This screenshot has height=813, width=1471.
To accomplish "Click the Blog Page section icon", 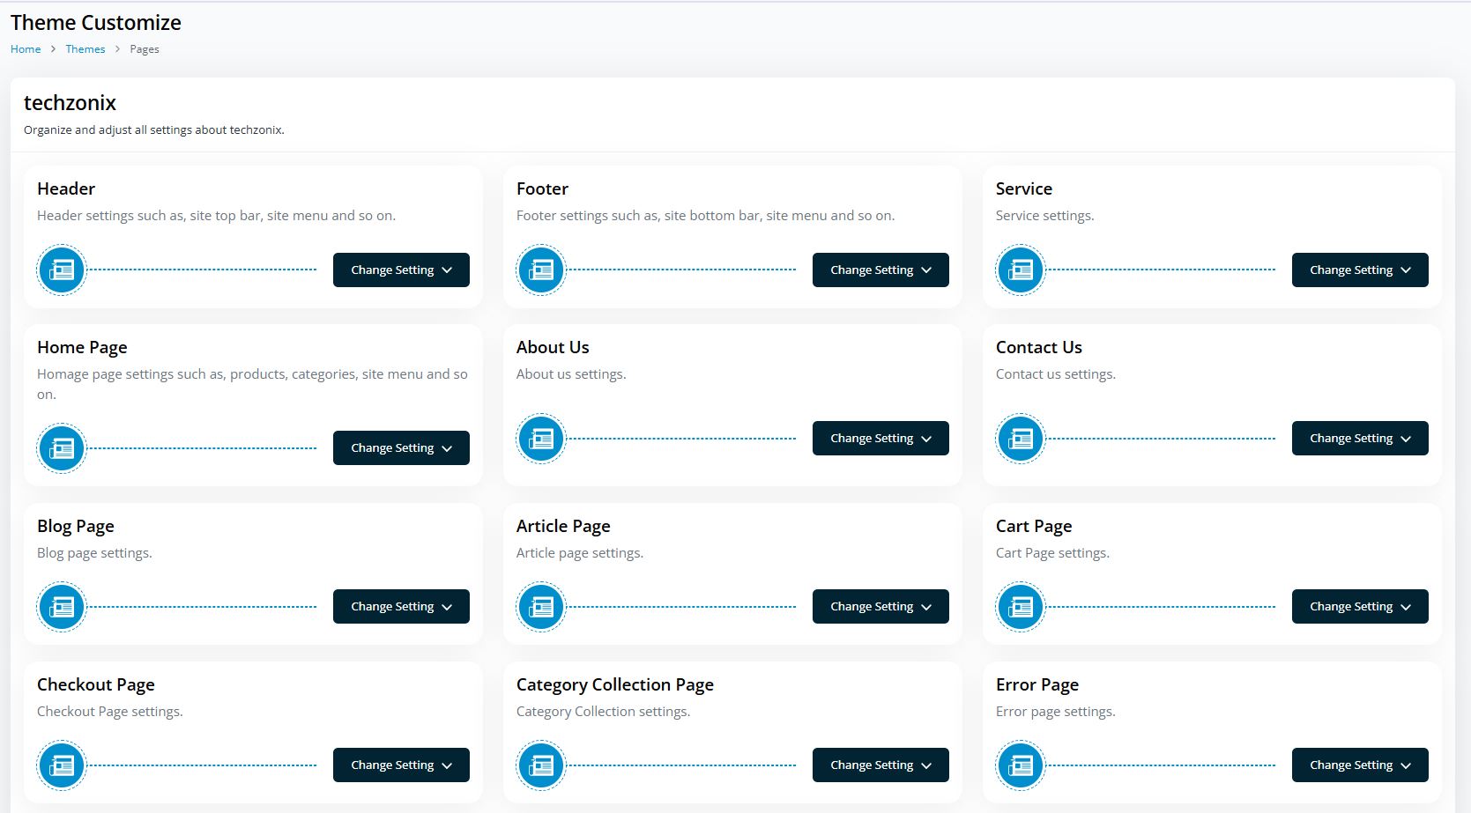I will pyautogui.click(x=62, y=607).
